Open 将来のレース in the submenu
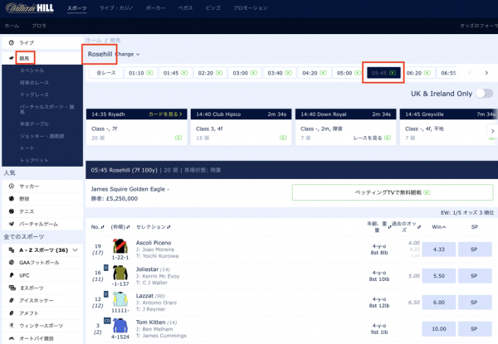This screenshot has height=344, width=498. (34, 82)
